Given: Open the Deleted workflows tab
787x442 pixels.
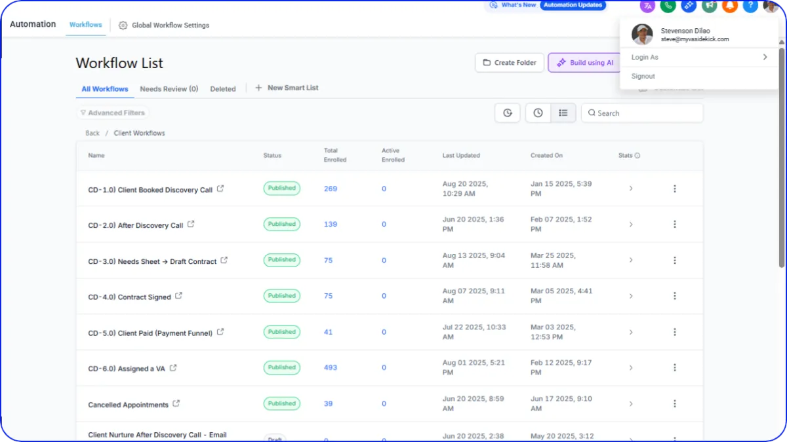Looking at the screenshot, I should pos(222,89).
